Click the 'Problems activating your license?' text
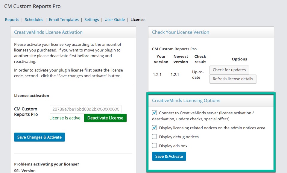 pos(46,164)
